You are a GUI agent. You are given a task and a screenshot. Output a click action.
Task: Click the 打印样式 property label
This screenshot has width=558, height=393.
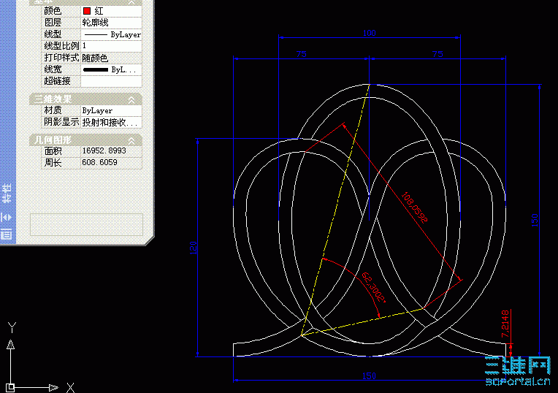pos(61,58)
